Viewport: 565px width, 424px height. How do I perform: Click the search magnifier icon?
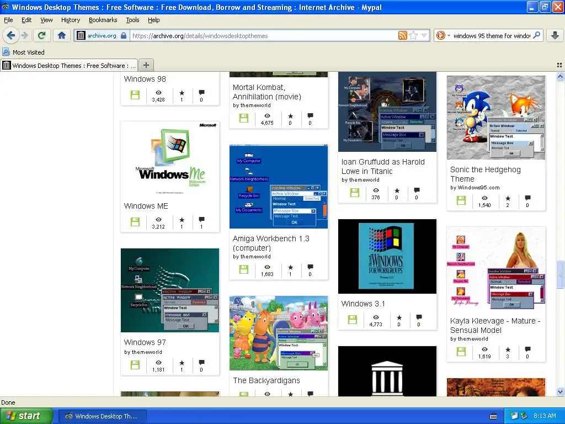click(x=536, y=35)
